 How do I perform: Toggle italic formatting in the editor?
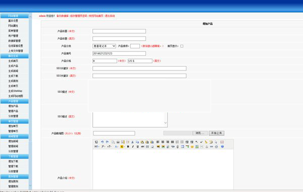pyautogui.click(x=133, y=147)
